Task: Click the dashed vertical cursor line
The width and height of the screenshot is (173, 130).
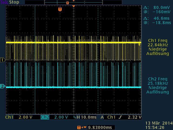Action: (98, 60)
